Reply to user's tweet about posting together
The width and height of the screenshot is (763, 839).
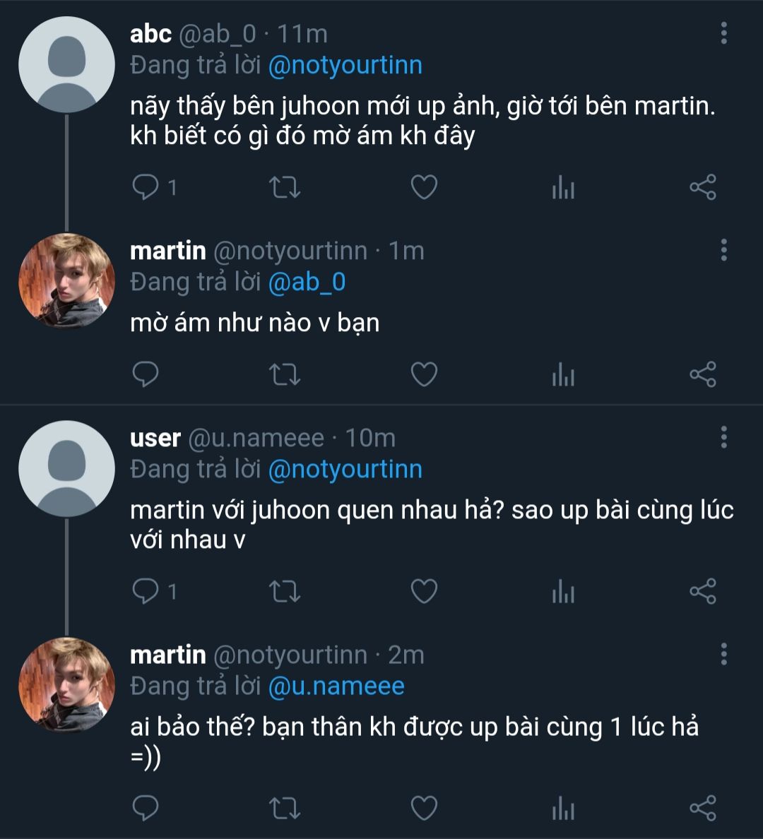coord(146,591)
